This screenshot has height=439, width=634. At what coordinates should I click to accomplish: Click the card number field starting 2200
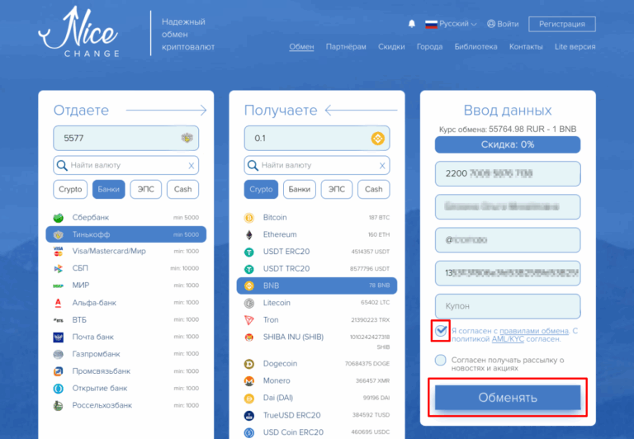point(508,174)
